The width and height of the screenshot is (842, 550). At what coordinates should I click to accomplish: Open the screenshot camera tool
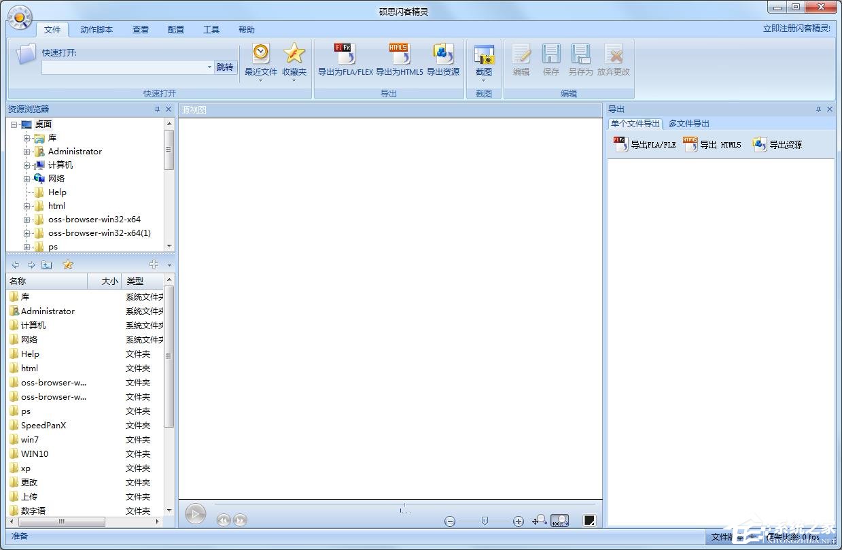(x=483, y=56)
